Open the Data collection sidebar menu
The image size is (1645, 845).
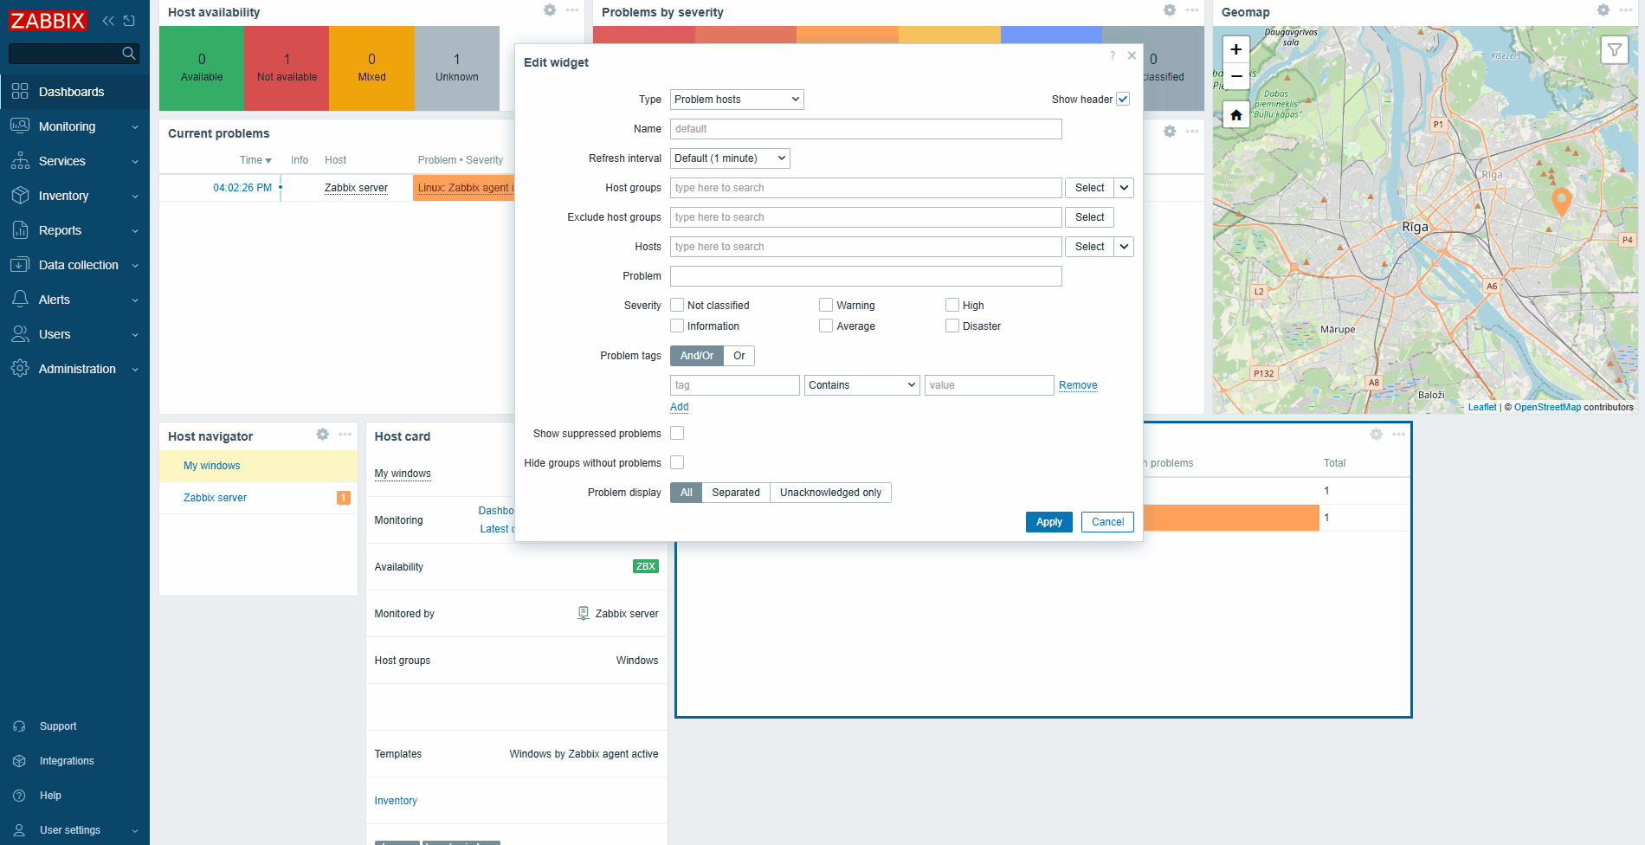pos(74,265)
